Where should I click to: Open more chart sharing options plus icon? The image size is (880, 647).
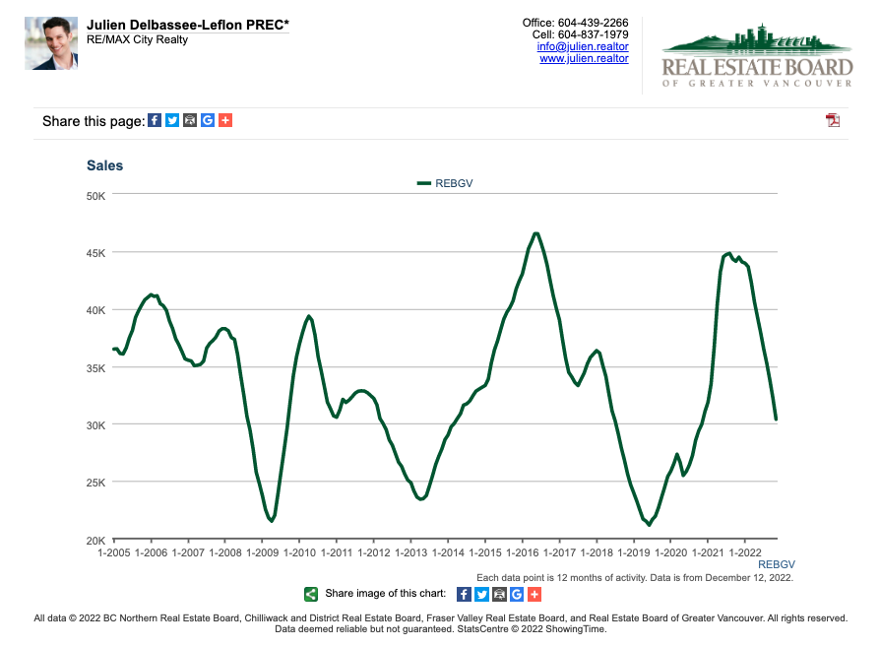pyautogui.click(x=534, y=594)
